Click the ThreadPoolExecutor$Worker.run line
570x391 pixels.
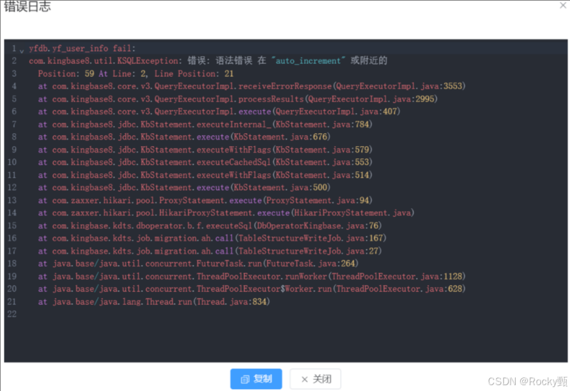click(x=252, y=289)
